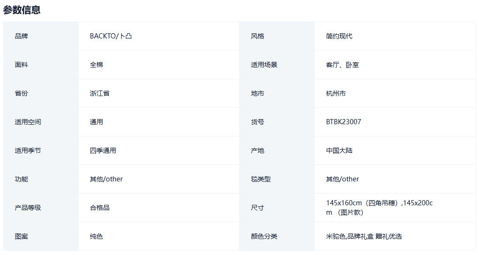This screenshot has height=255, width=479.
Task: Click the fabric value 全棉
Action: 97,65
